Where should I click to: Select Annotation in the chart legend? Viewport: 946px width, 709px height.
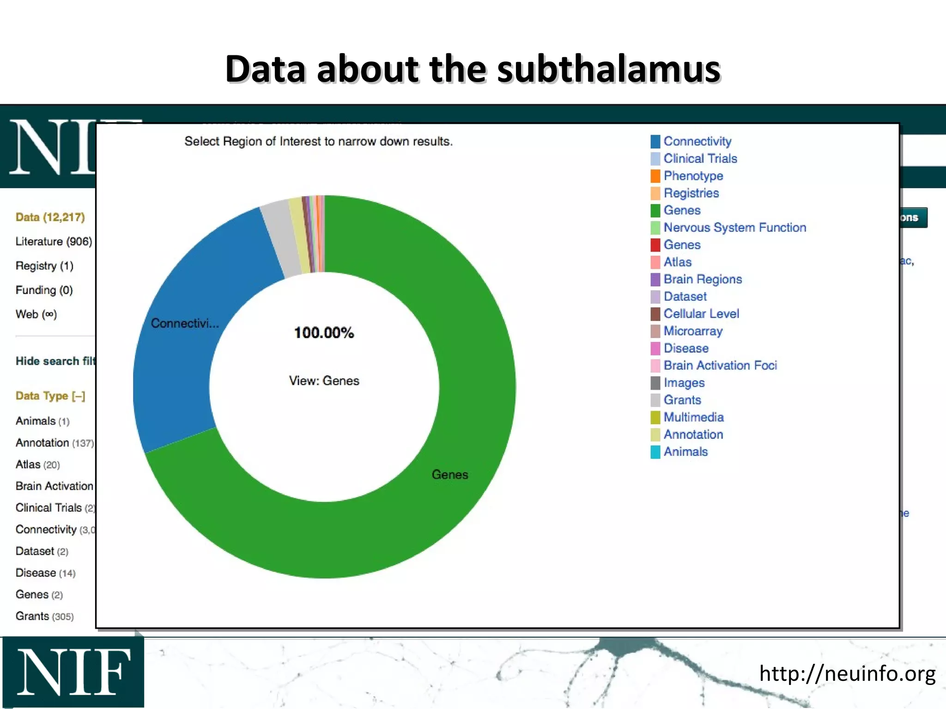click(693, 434)
